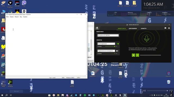Click inside the Notepad text area
The height and width of the screenshot is (97, 174).
click(46, 46)
